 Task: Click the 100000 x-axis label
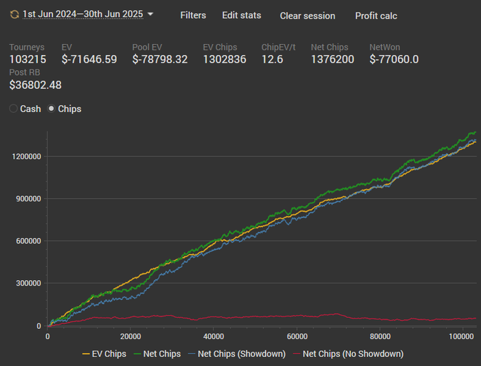[461, 336]
